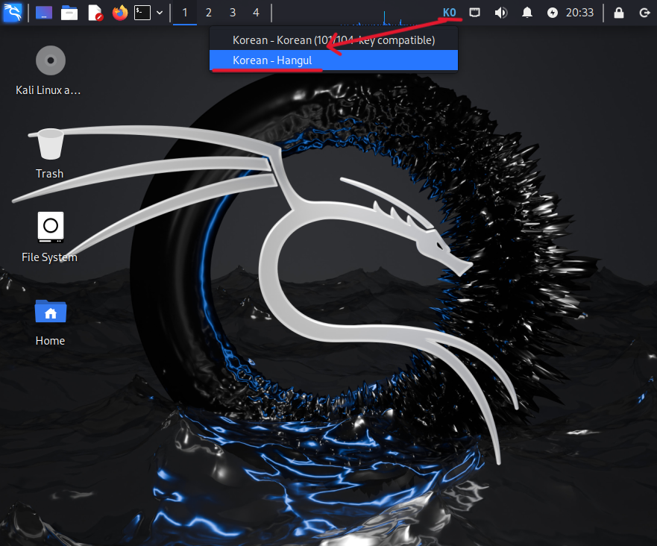657x546 pixels.
Task: Expand the terminal launcher dropdown arrow
Action: (x=160, y=13)
